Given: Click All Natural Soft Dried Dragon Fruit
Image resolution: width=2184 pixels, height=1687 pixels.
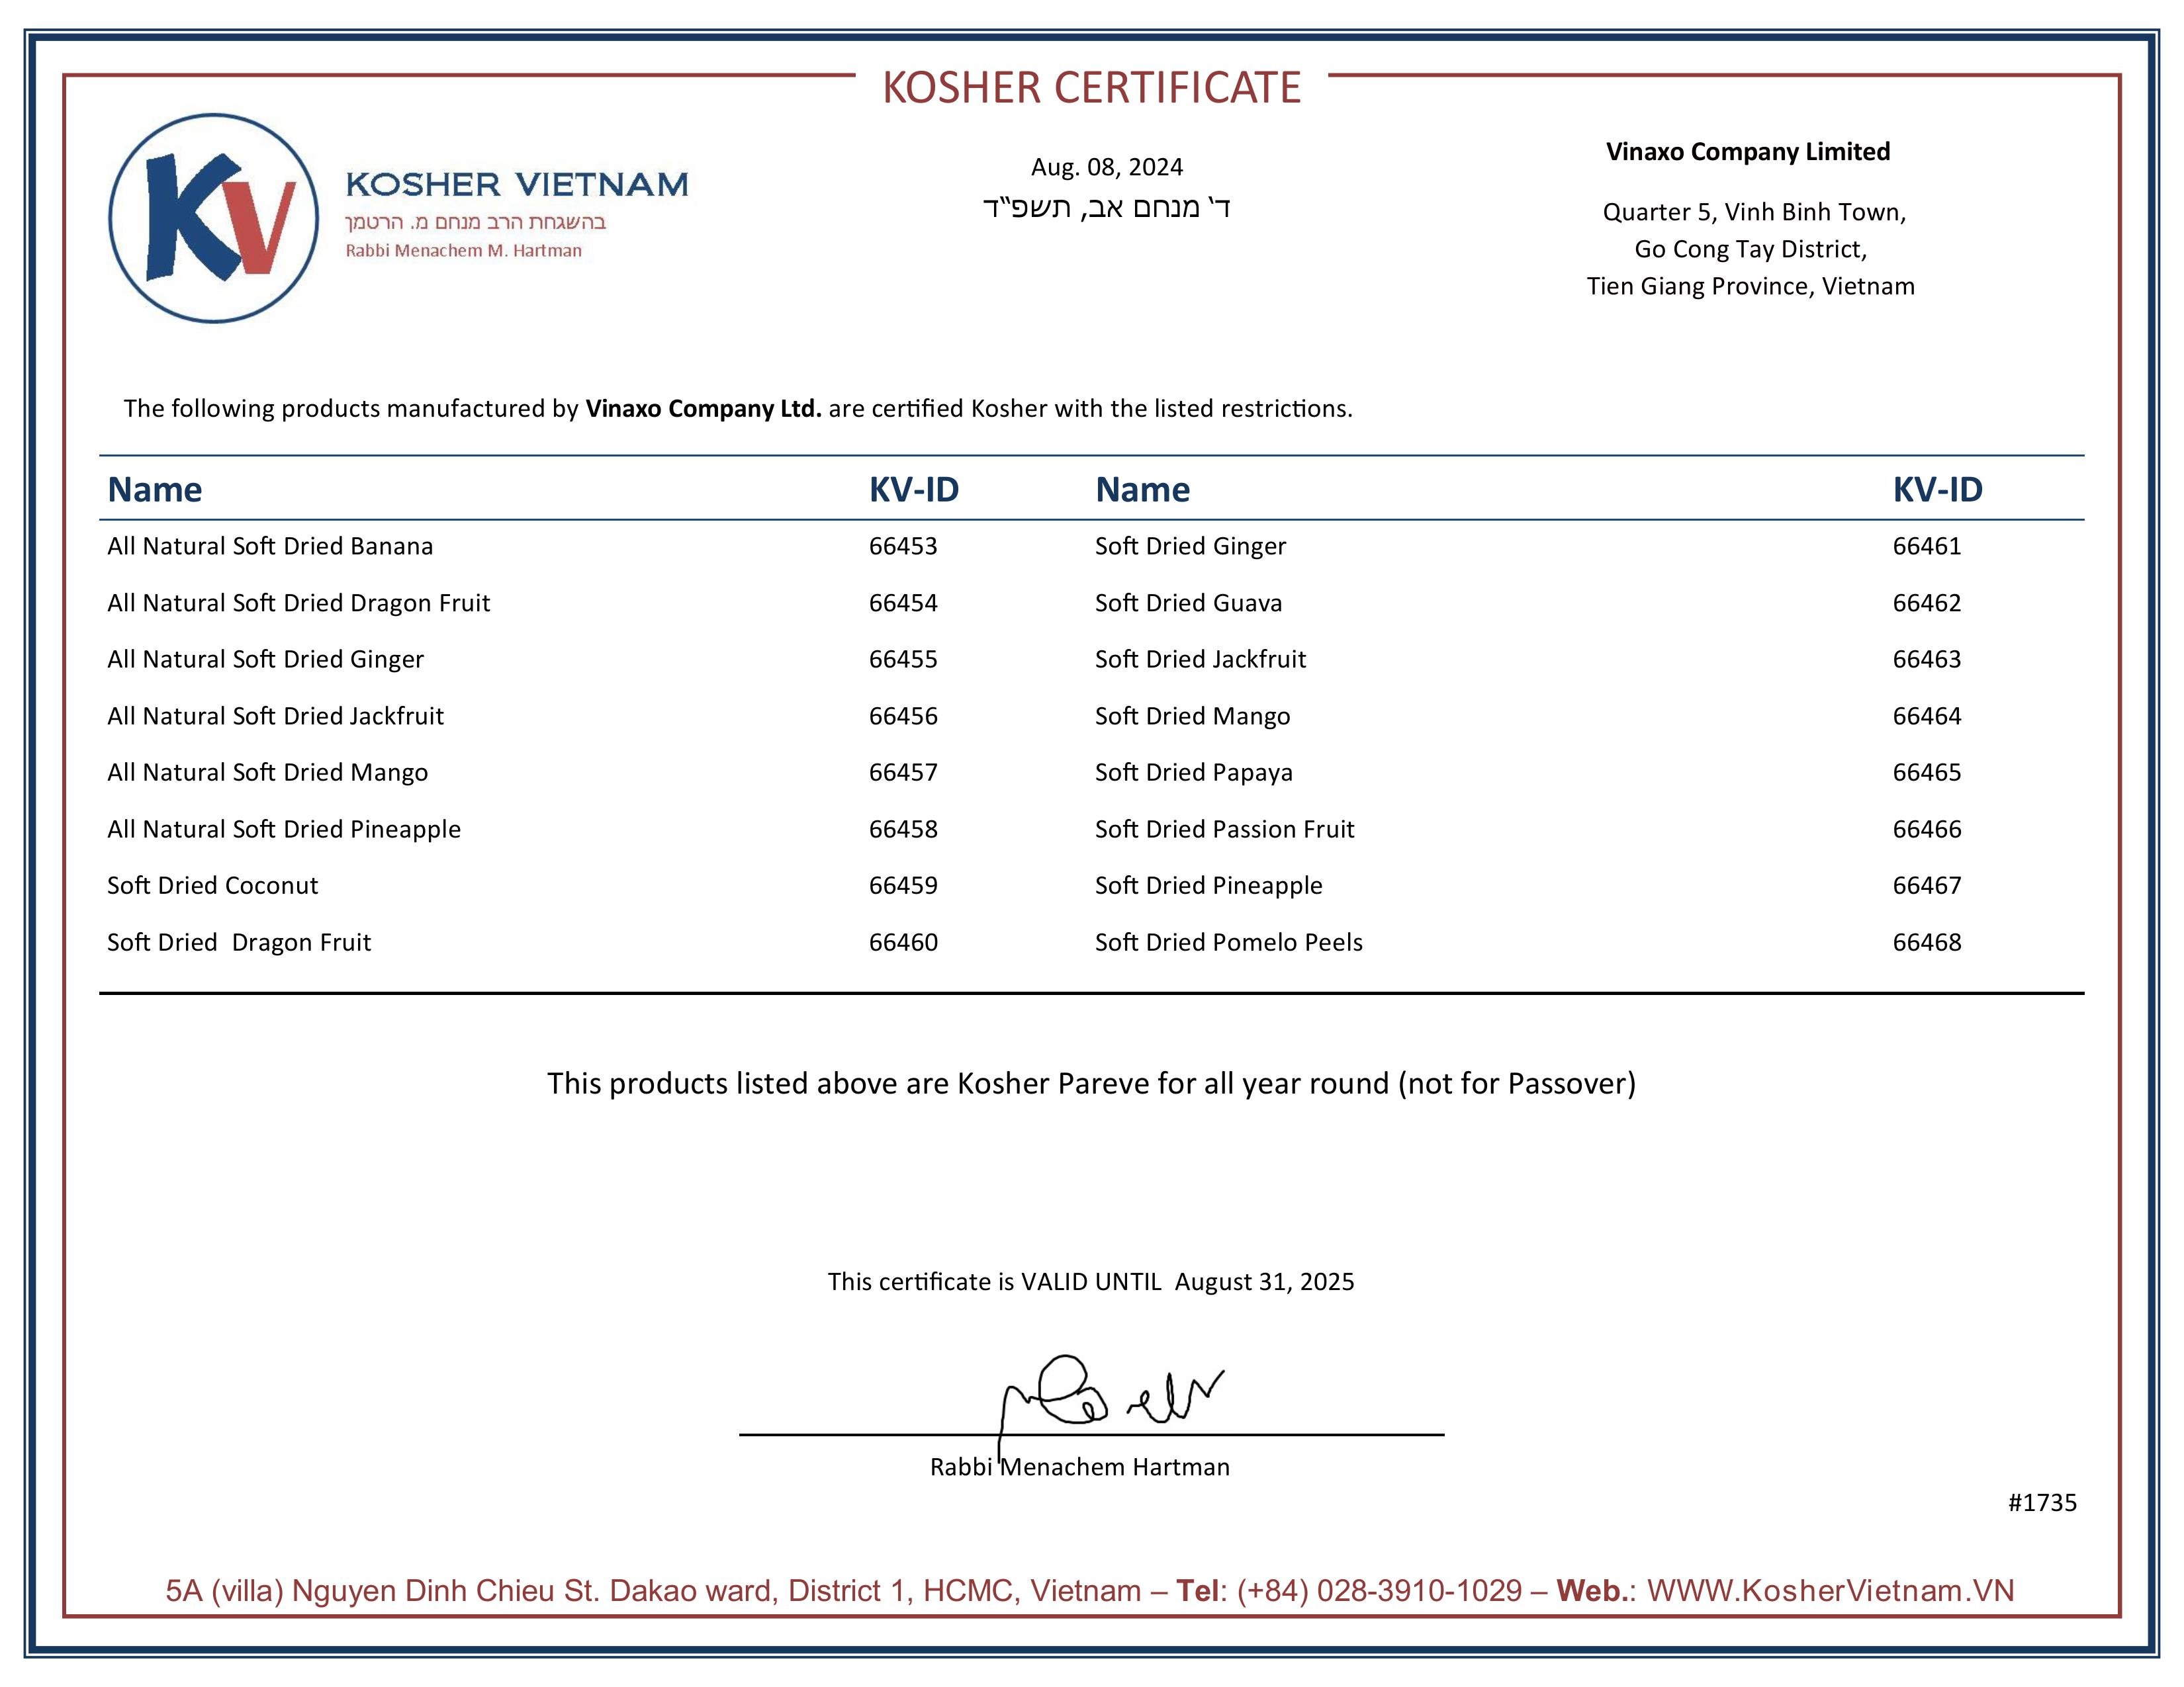Looking at the screenshot, I should [x=299, y=603].
